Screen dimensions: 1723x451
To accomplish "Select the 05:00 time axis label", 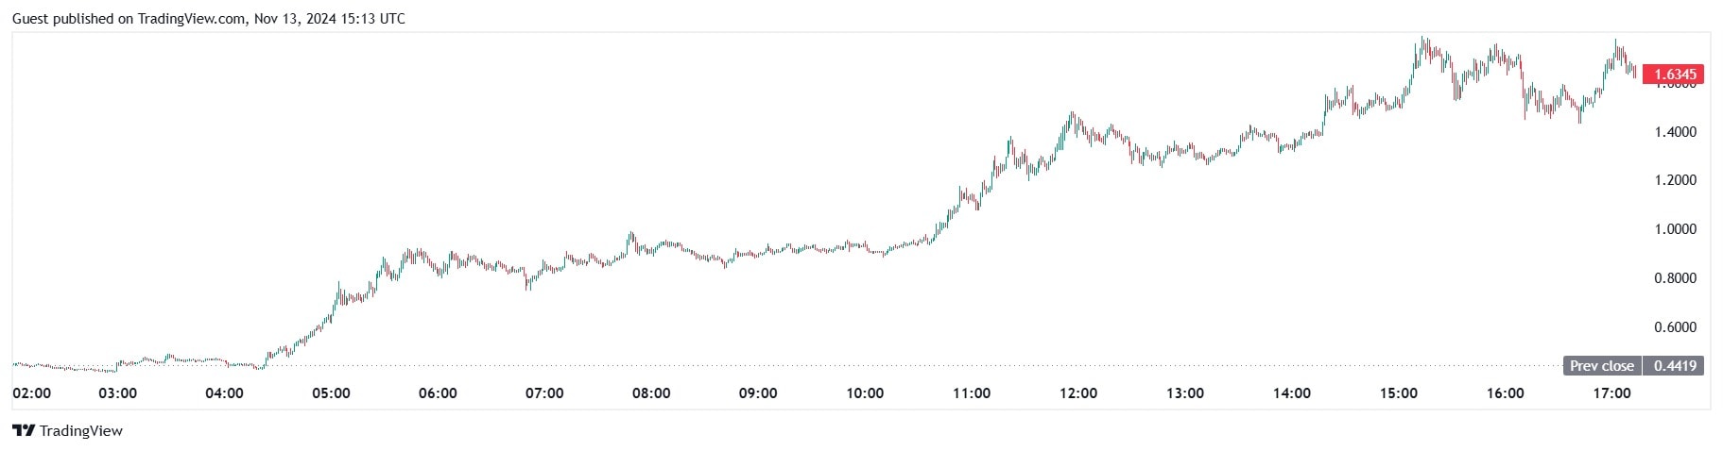I will [331, 393].
